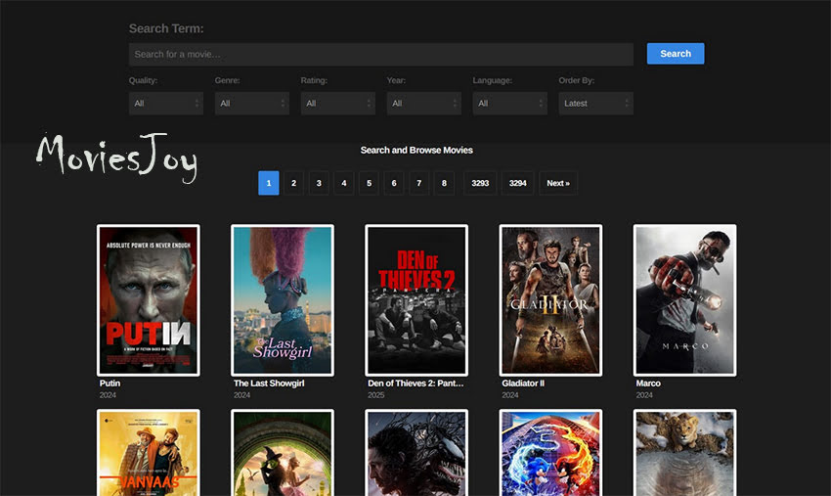Go to page 7
Screen dimensions: 831x496
coord(419,183)
